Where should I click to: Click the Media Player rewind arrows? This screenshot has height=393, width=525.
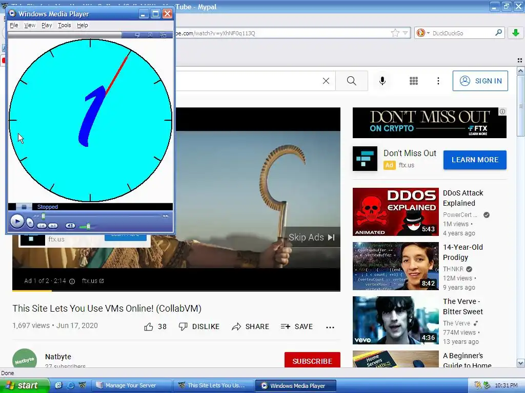pyautogui.click(x=36, y=216)
